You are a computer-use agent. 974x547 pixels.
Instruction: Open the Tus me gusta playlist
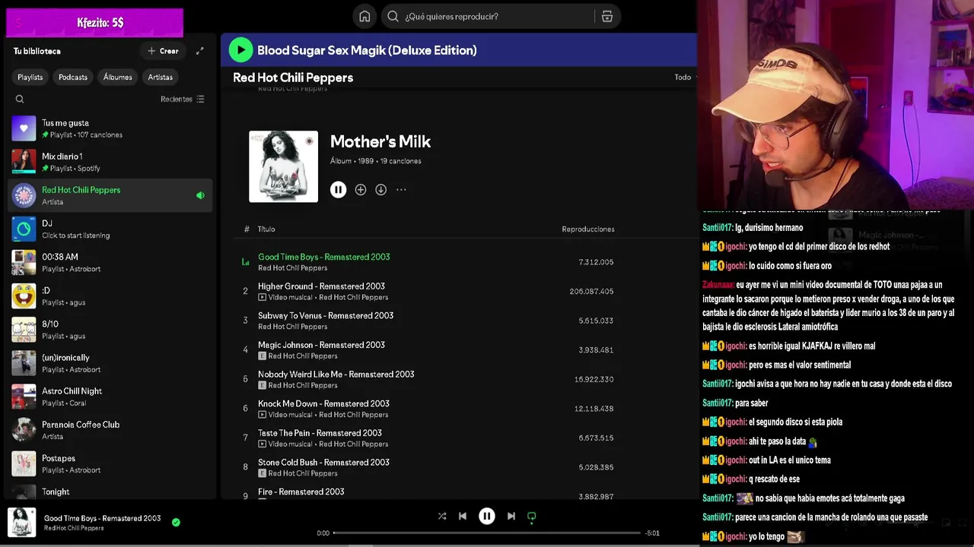pyautogui.click(x=110, y=128)
